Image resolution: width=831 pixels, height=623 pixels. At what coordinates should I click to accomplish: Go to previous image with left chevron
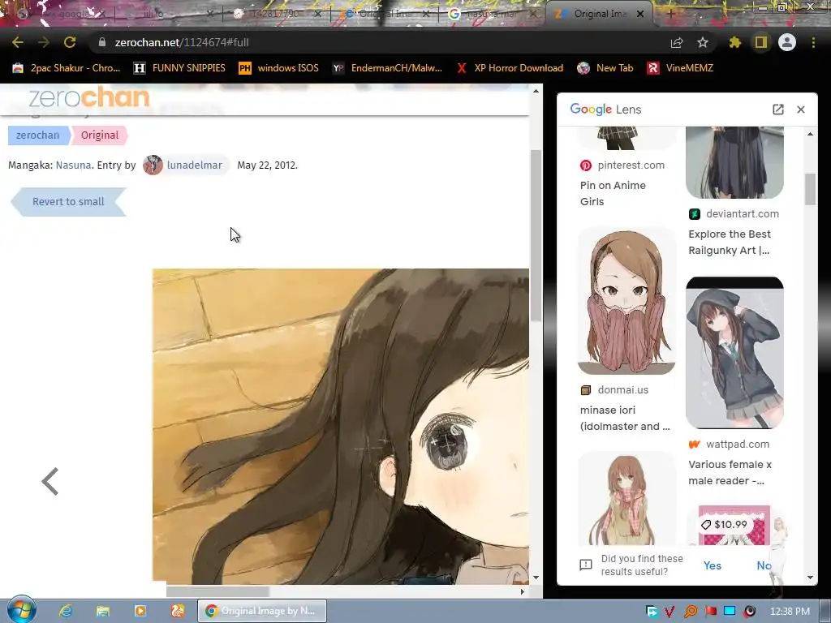50,482
